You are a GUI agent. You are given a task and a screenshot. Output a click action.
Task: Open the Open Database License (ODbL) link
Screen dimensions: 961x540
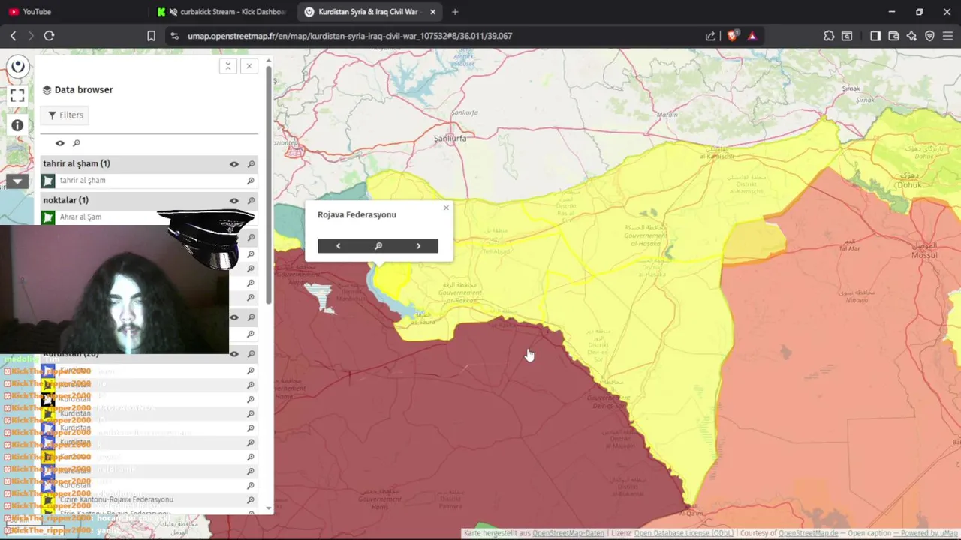click(x=684, y=533)
